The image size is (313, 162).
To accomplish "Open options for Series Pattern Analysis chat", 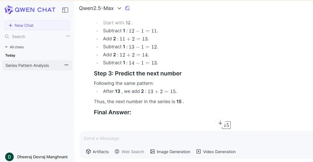I will (66, 65).
